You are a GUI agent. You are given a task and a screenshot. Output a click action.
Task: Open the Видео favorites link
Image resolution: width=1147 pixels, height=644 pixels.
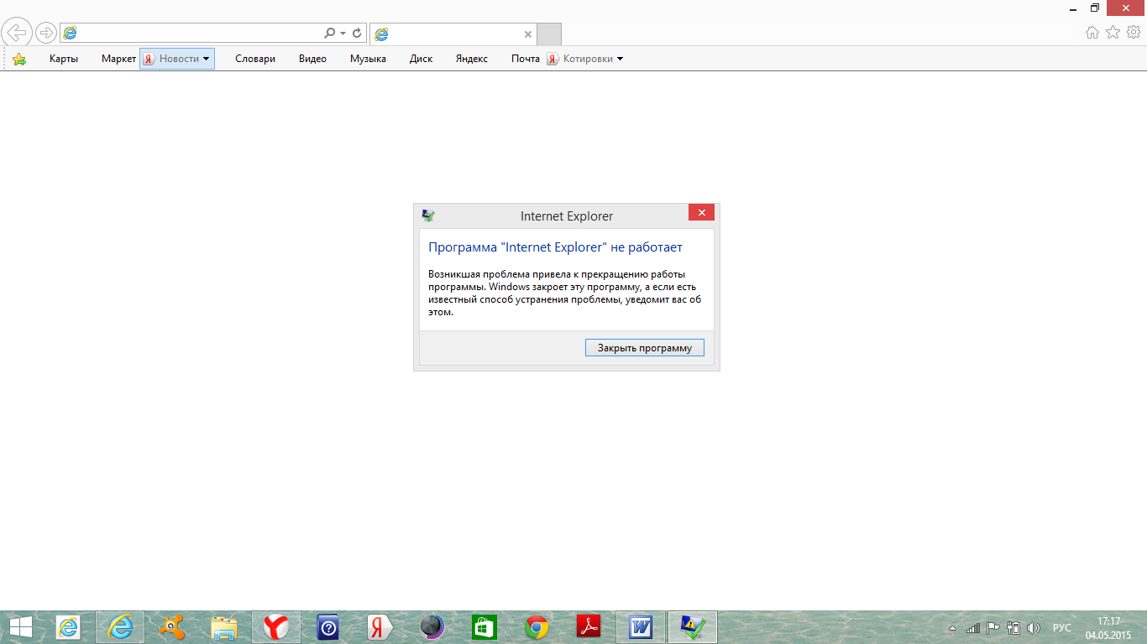pos(312,59)
